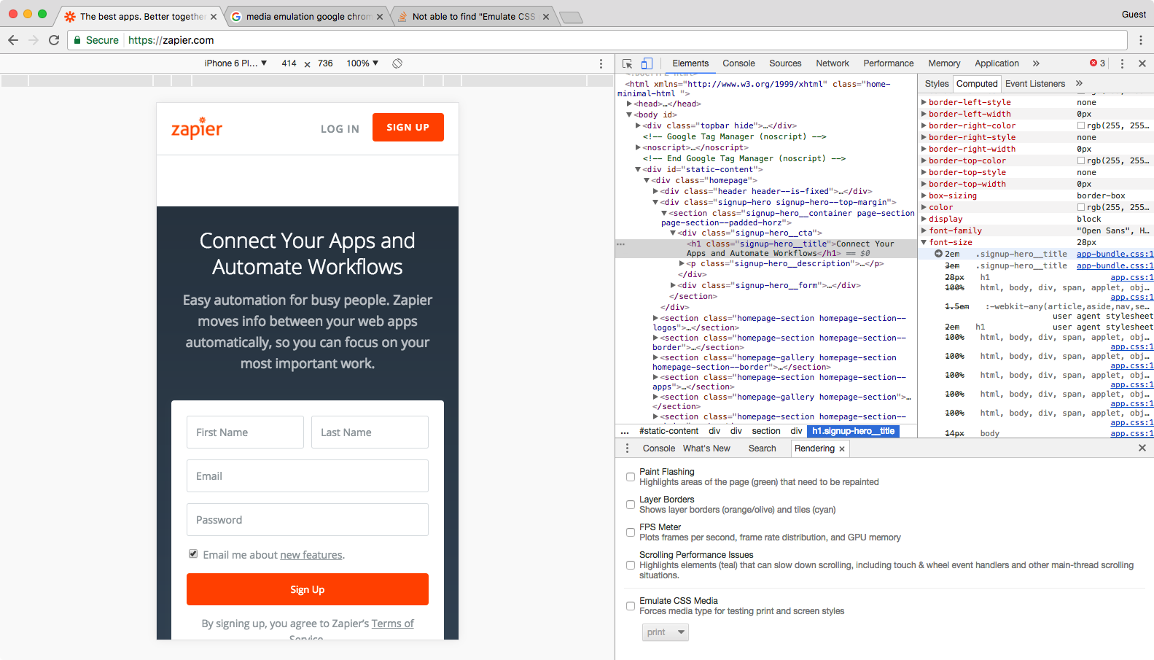Click the breadcrumb ellipsis in Elements panel
Image resolution: width=1154 pixels, height=660 pixels.
(x=625, y=431)
